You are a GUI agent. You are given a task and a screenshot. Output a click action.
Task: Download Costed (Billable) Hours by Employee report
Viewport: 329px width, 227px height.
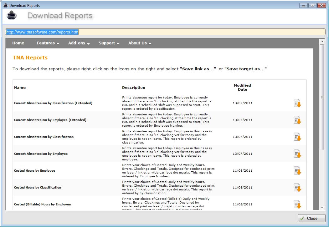pyautogui.click(x=297, y=204)
